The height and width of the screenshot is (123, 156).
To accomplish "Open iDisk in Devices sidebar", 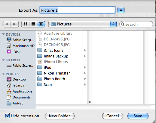I will coord(14,52).
